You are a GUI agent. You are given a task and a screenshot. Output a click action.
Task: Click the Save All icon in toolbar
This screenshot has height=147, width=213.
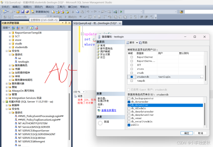27,12
